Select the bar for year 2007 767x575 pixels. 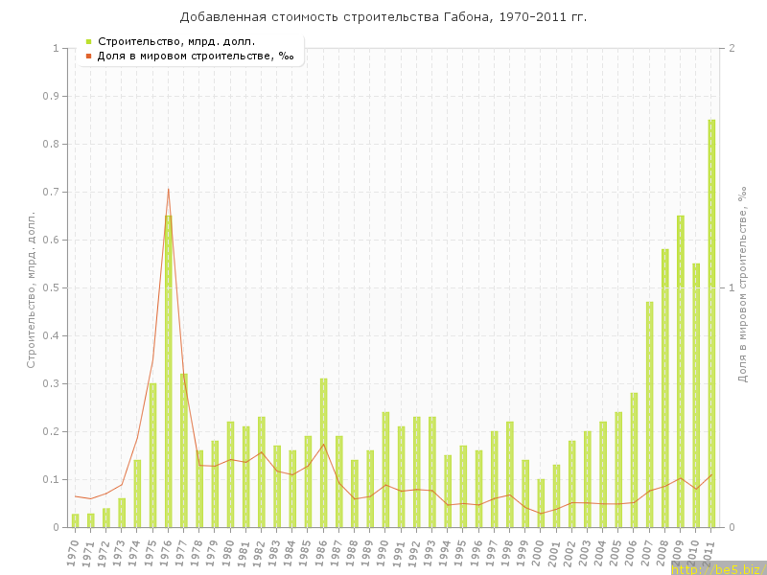point(649,414)
